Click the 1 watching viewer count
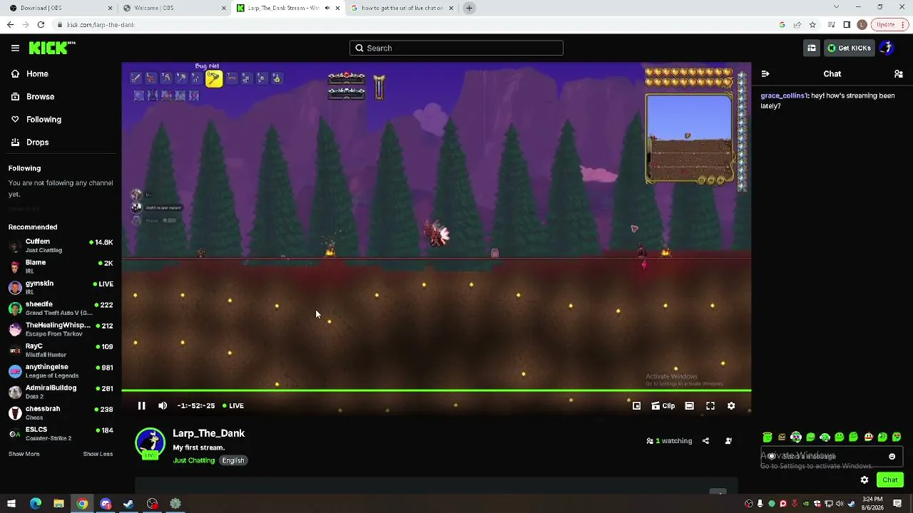913x513 pixels. click(x=669, y=441)
